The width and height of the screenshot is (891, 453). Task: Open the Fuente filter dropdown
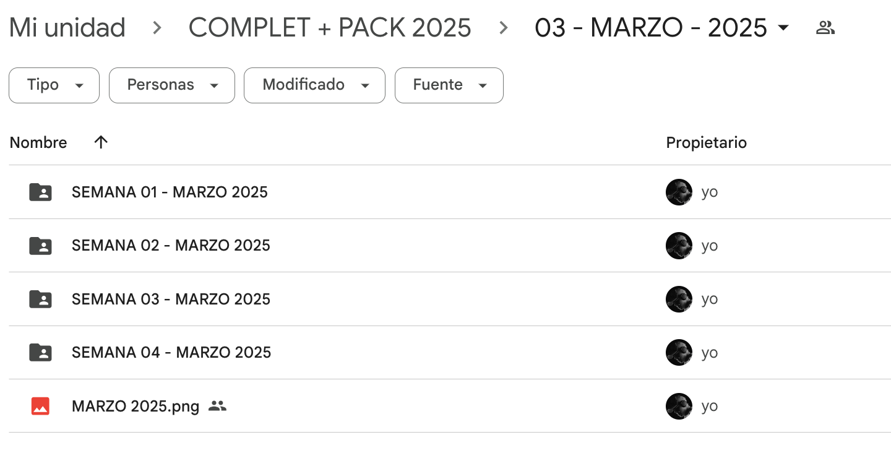(449, 85)
